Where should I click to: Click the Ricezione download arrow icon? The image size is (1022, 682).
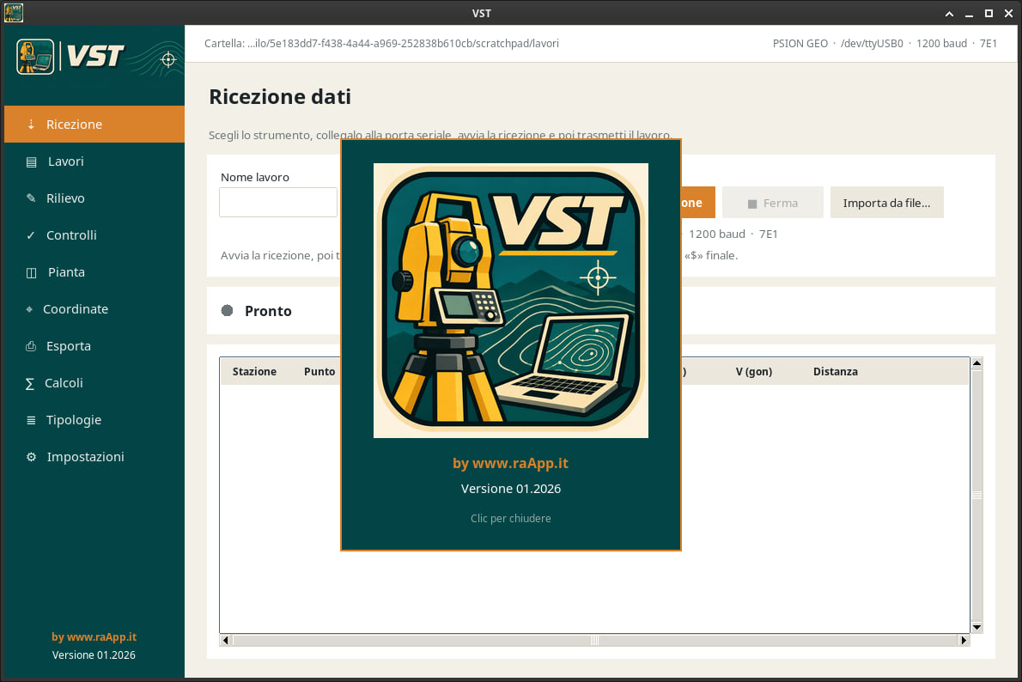tap(31, 124)
